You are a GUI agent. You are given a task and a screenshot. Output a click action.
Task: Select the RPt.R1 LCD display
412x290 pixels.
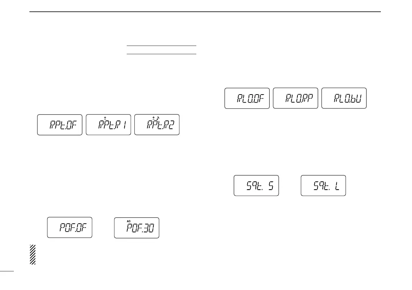tap(108, 125)
